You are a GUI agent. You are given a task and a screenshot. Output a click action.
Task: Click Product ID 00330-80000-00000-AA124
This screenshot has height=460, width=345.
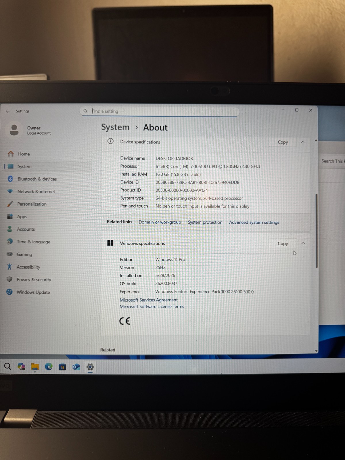tap(182, 190)
